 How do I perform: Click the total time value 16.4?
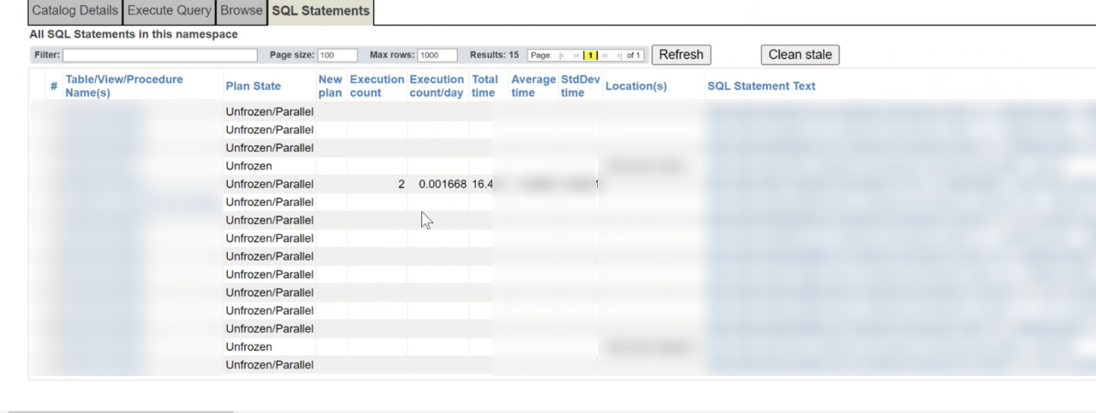click(482, 184)
